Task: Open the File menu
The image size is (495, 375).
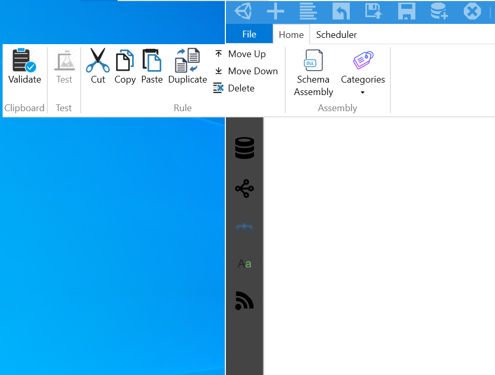Action: click(249, 33)
